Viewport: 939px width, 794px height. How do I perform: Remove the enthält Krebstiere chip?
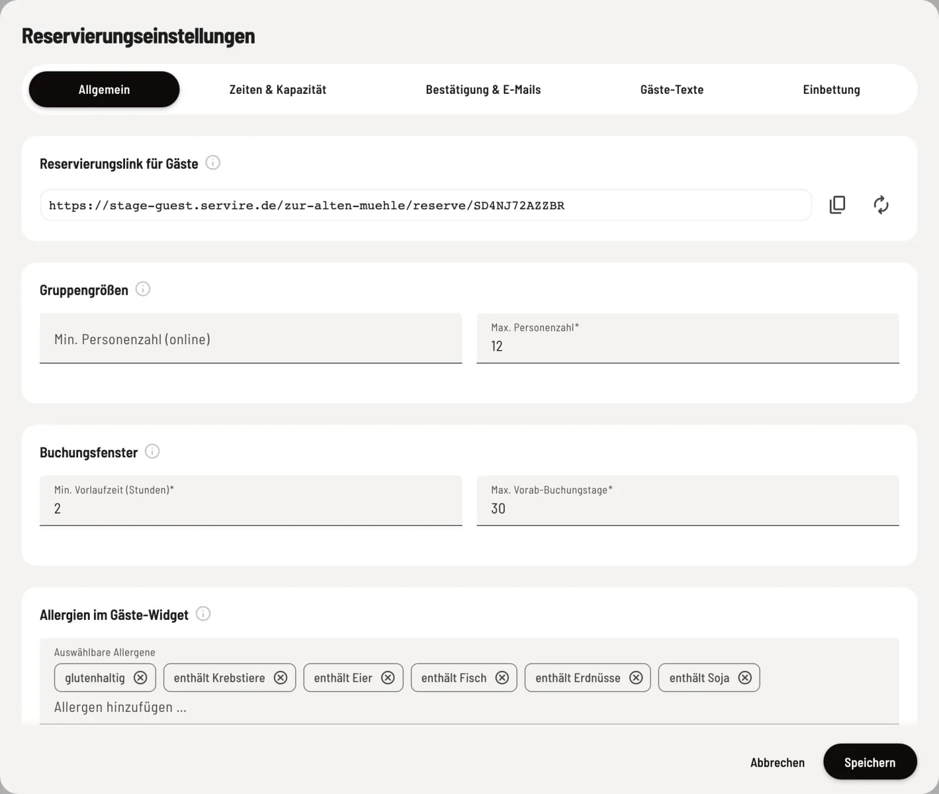pos(281,677)
